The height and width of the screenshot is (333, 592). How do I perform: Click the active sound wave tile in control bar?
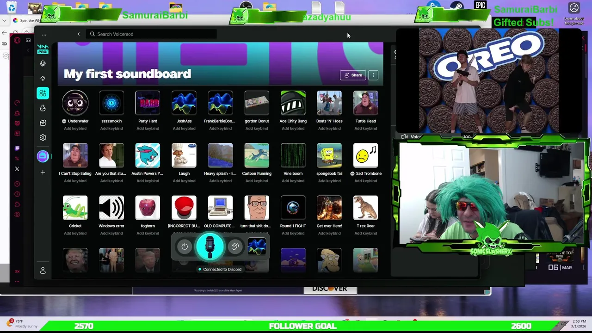click(257, 247)
